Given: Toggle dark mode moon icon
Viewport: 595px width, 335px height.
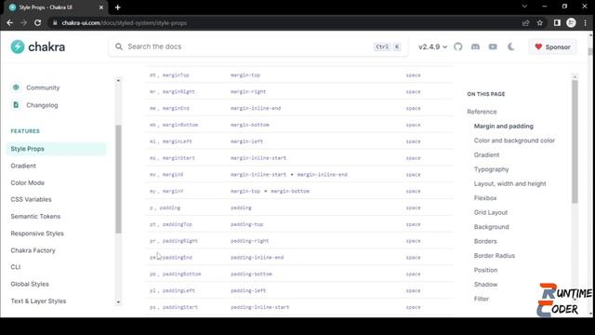Looking at the screenshot, I should click(x=510, y=47).
